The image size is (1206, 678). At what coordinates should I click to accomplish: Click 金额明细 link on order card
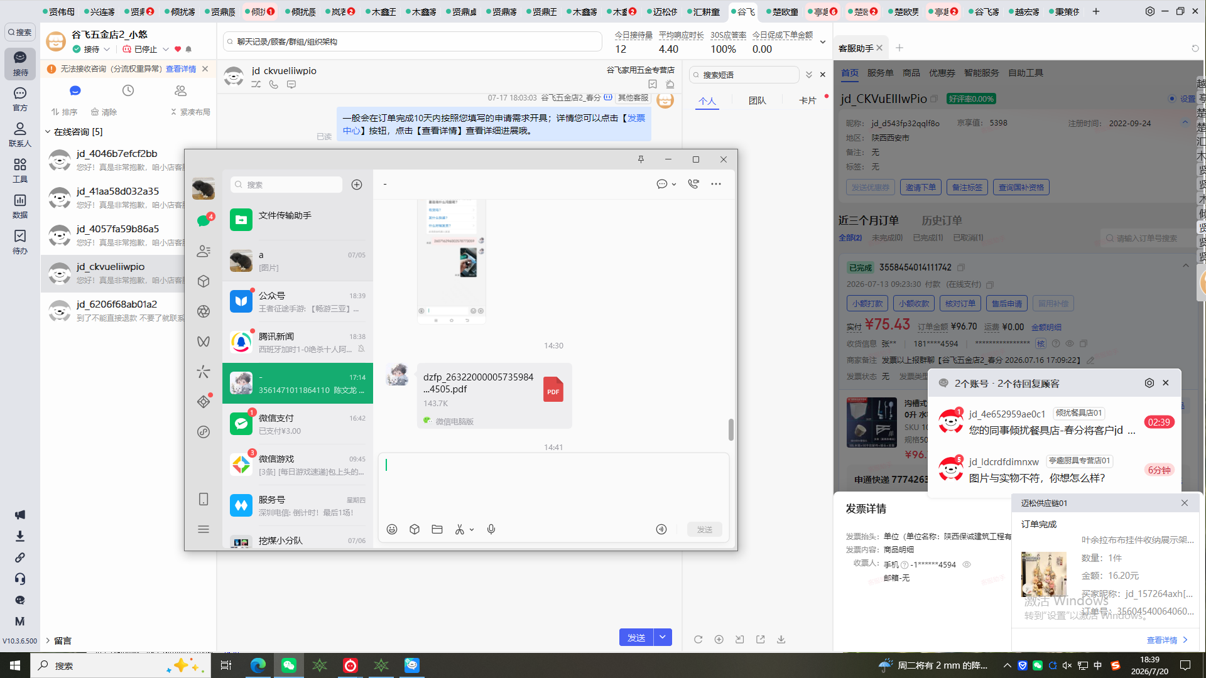(x=1046, y=327)
